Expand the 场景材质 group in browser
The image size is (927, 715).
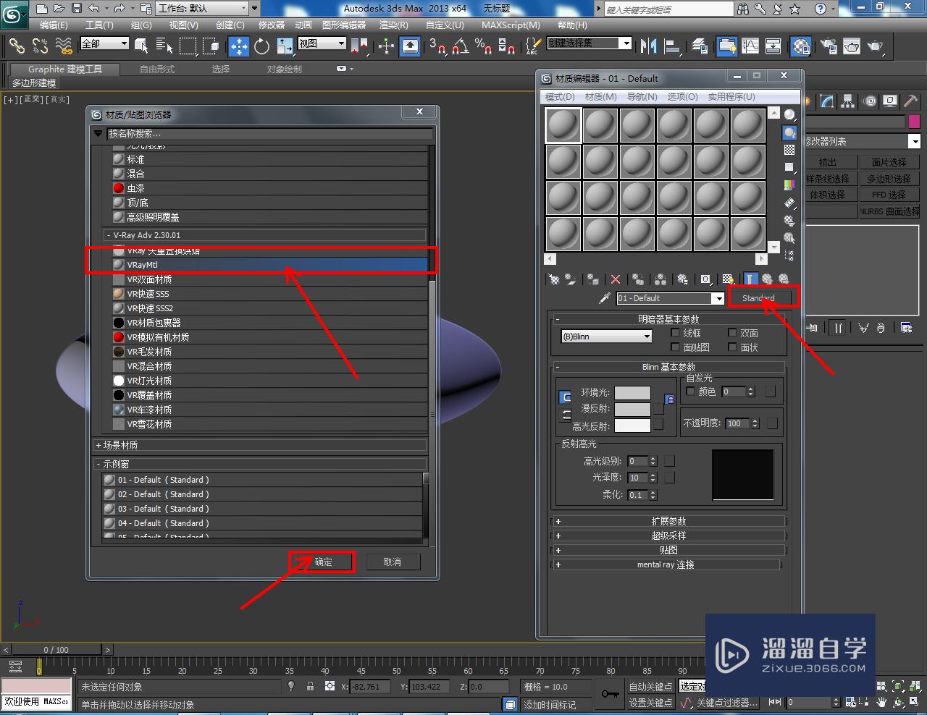(261, 445)
